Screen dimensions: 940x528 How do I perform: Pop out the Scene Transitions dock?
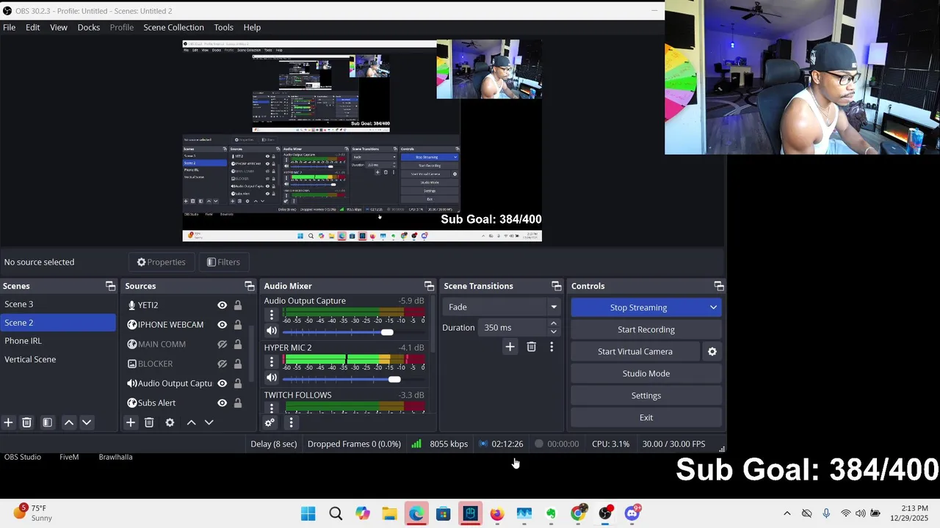point(556,286)
